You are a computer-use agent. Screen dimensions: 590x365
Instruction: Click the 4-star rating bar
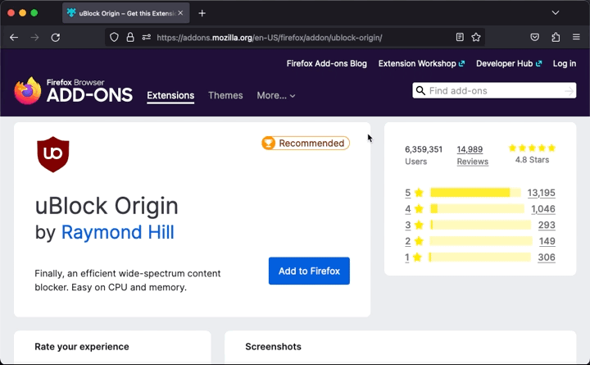[x=477, y=208]
